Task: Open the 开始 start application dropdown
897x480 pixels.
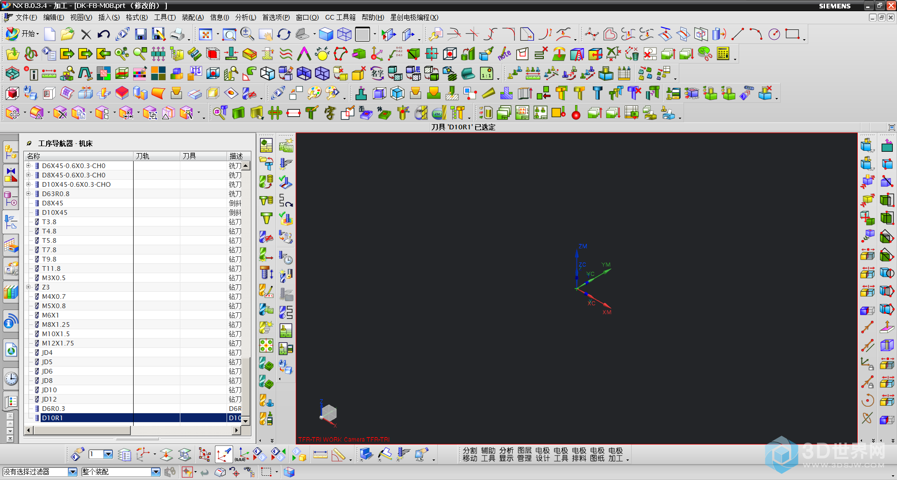Action: click(22, 34)
